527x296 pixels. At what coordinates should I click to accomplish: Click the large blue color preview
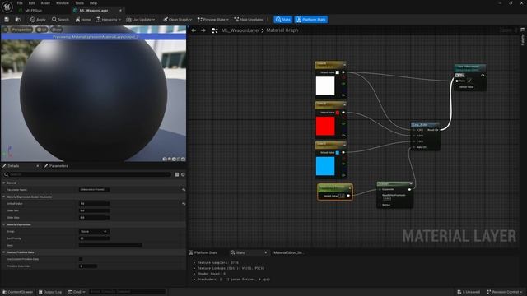(325, 166)
